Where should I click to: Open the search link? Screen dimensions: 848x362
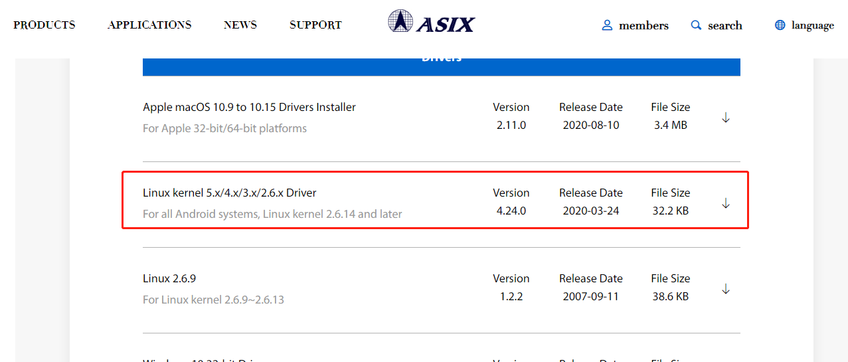(725, 26)
